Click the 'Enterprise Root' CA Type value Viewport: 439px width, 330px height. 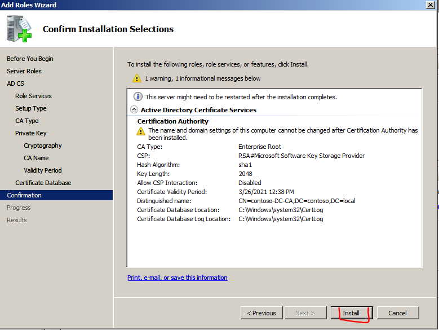click(x=260, y=147)
